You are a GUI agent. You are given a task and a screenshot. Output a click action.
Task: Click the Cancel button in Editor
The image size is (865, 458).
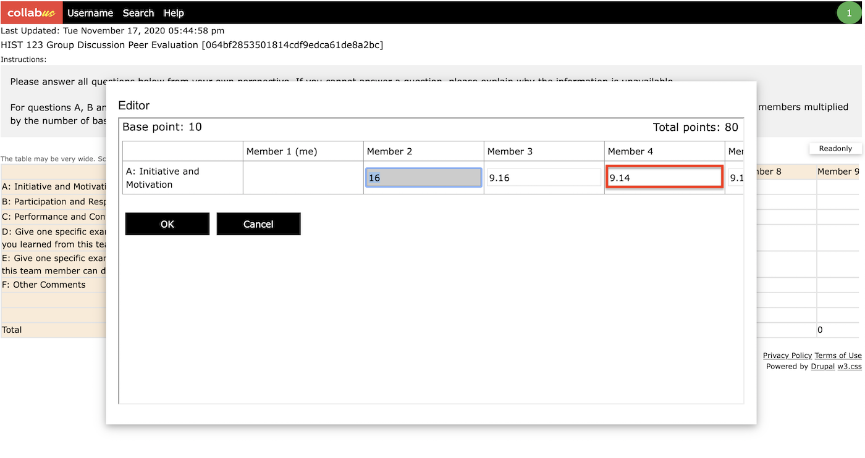point(258,224)
